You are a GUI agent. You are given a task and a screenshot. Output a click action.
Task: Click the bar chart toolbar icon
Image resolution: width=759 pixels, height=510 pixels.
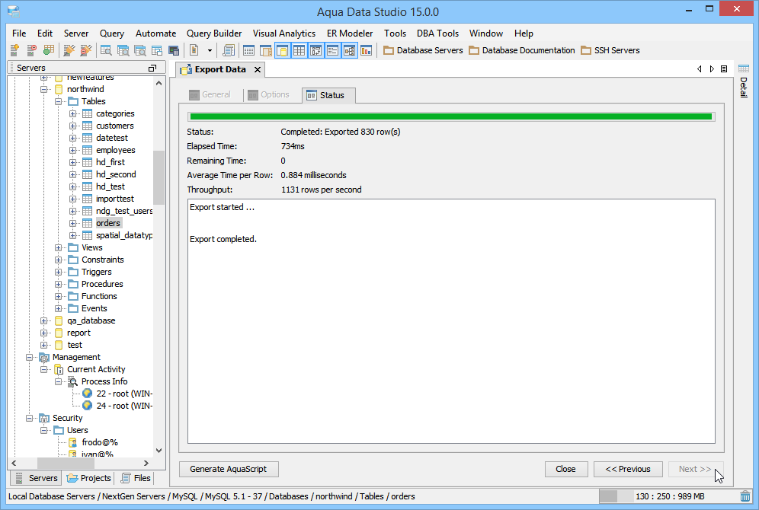[x=367, y=49]
